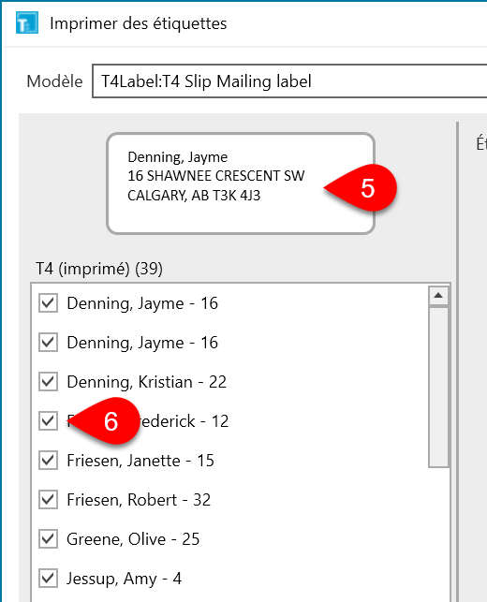Toggle Jessup, Amy - 4 checkbox
This screenshot has height=602, width=487.
(48, 579)
